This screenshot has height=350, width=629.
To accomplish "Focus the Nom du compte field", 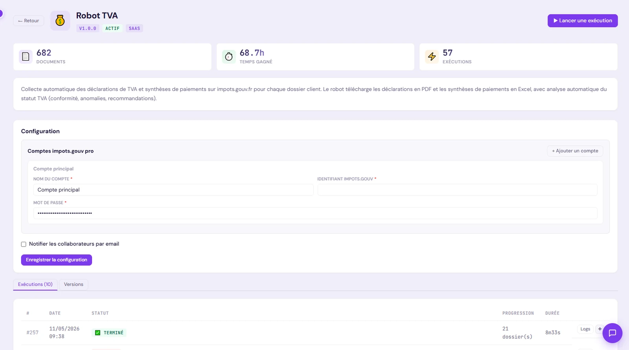I will [173, 190].
